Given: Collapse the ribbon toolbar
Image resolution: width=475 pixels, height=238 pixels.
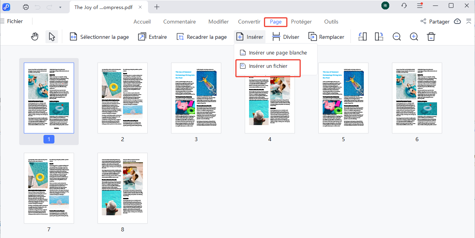Looking at the screenshot, I should pos(469,22).
